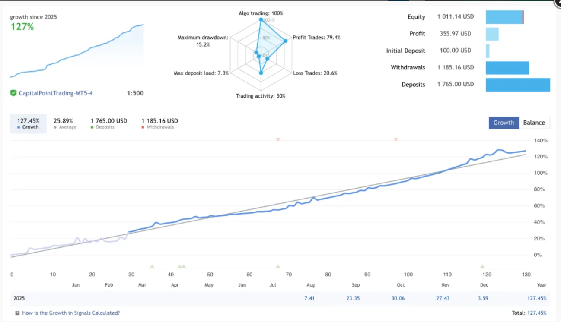Click the Deposits bar in the summary
Image resolution: width=561 pixels, height=322 pixels.
pos(518,85)
